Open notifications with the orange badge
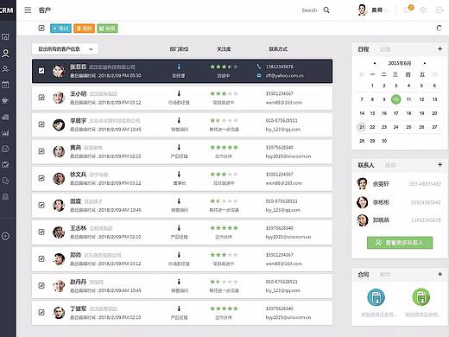 coord(408,10)
